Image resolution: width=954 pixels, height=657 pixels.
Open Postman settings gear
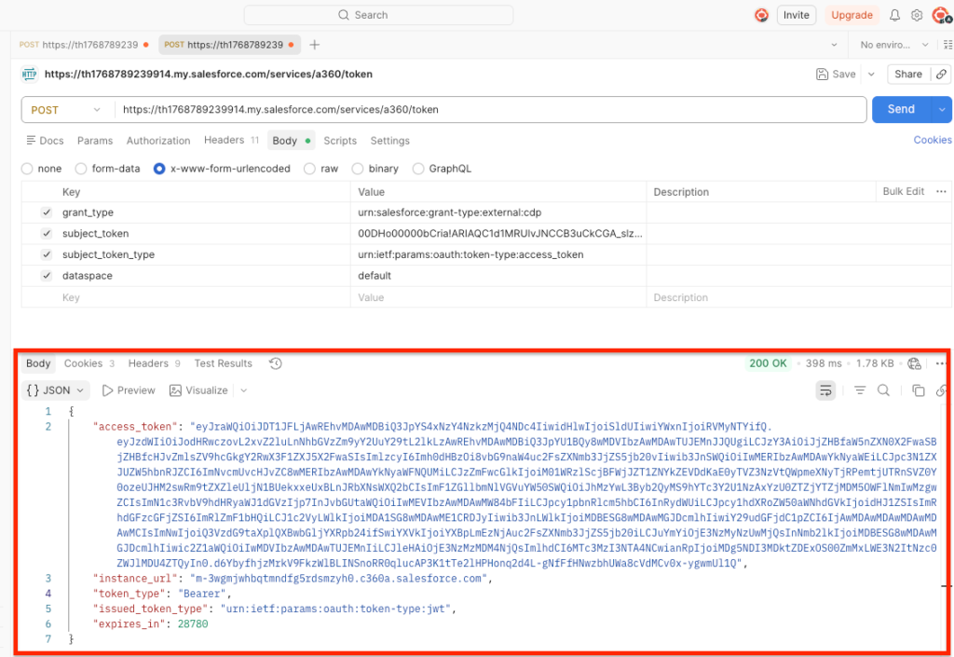pyautogui.click(x=917, y=15)
